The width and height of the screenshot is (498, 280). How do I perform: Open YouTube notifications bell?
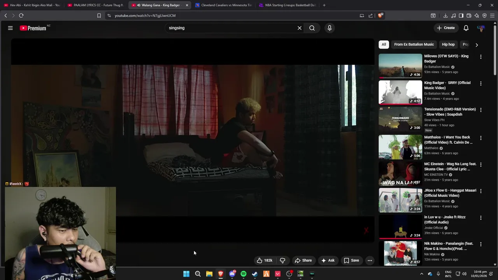[466, 28]
